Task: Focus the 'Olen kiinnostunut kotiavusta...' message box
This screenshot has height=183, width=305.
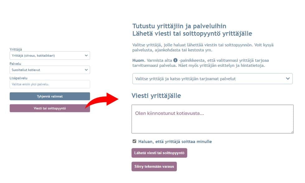Action: tap(213, 119)
